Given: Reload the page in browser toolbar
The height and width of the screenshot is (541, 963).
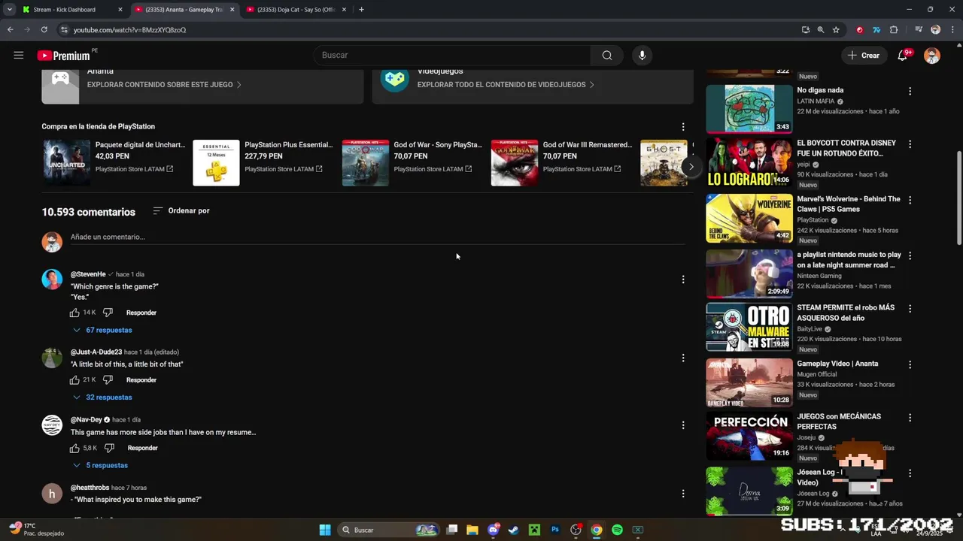Looking at the screenshot, I should (44, 30).
